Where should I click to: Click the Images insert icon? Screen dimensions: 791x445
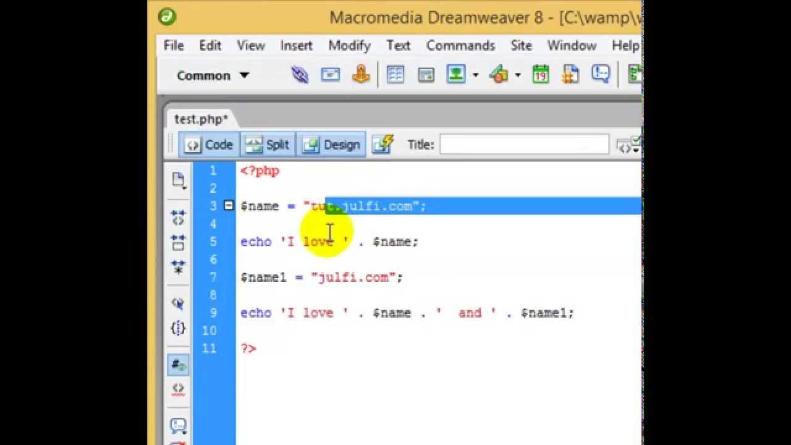pyautogui.click(x=456, y=75)
